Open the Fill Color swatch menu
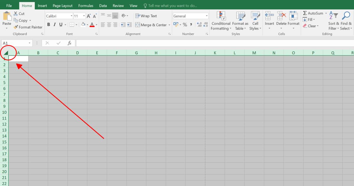 click(x=87, y=25)
